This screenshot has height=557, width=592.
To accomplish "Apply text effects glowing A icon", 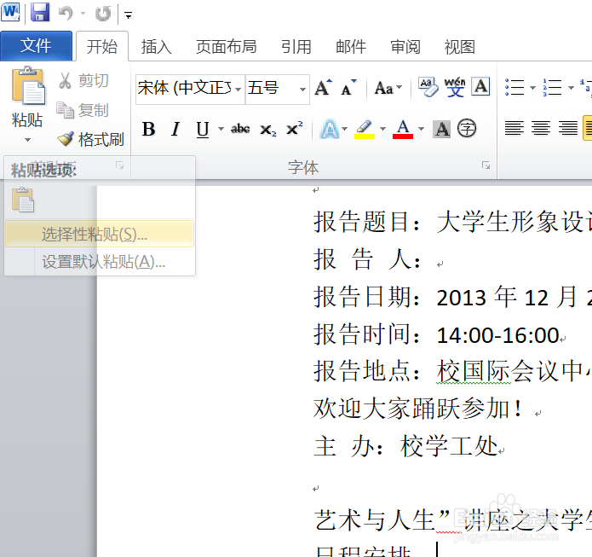I will (330, 130).
